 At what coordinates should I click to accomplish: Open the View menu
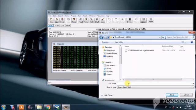pyautogui.click(x=67, y=16)
